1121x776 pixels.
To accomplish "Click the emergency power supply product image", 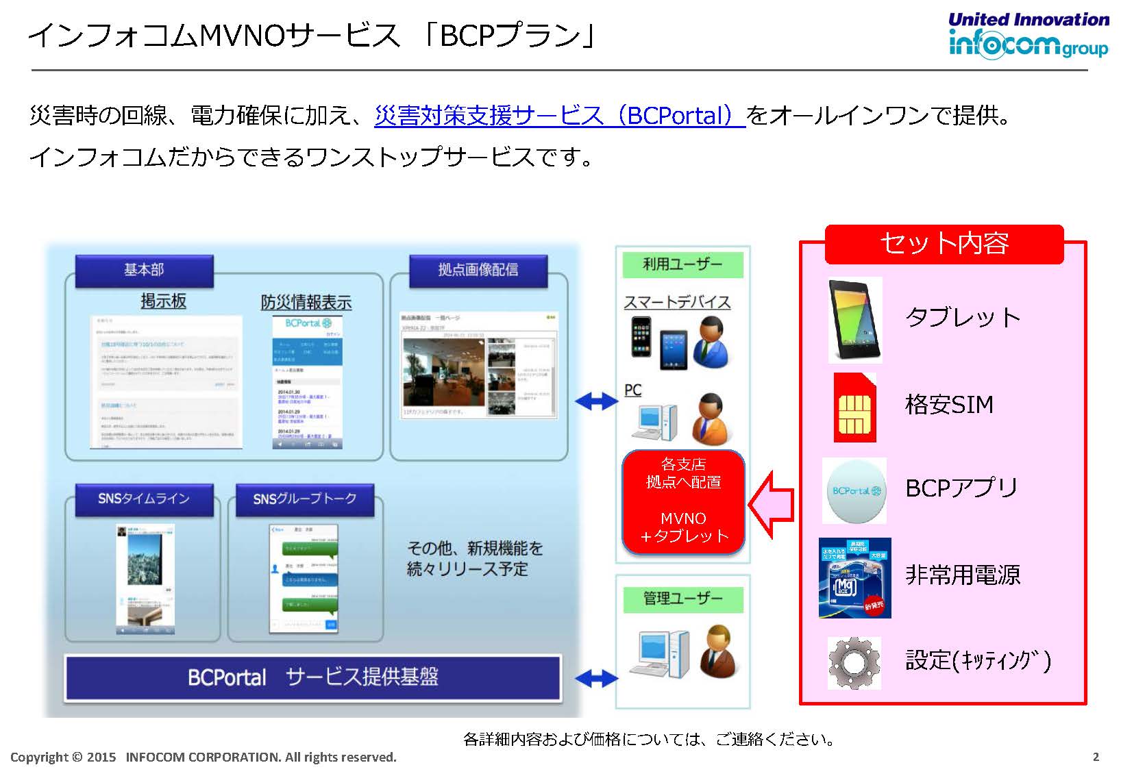I will pyautogui.click(x=854, y=578).
